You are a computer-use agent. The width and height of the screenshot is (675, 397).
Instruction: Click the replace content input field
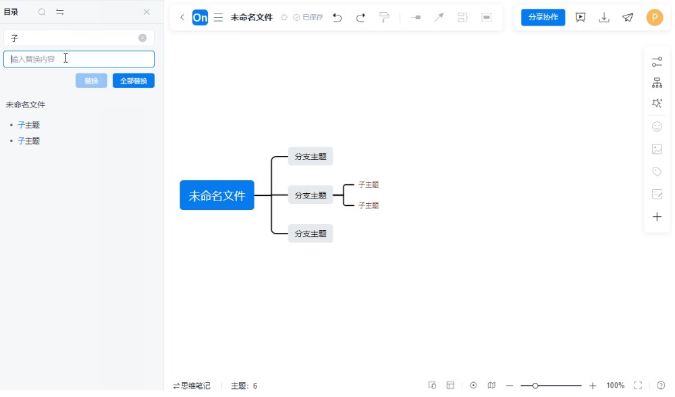[79, 59]
